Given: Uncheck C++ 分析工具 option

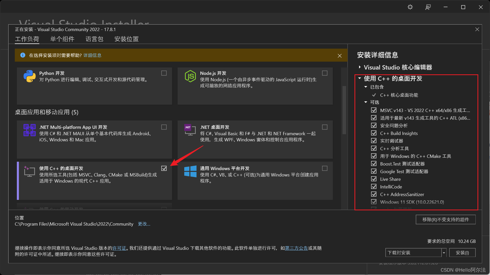Looking at the screenshot, I should coord(374,148).
